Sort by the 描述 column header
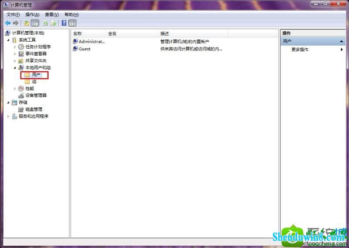 193,33
